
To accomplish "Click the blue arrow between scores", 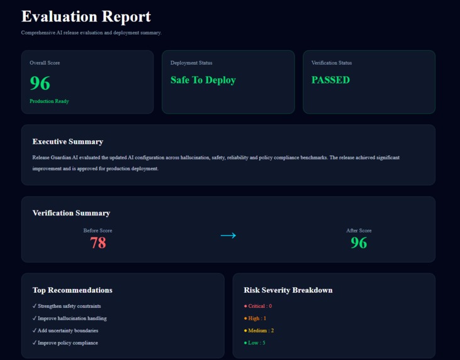I will (x=228, y=235).
